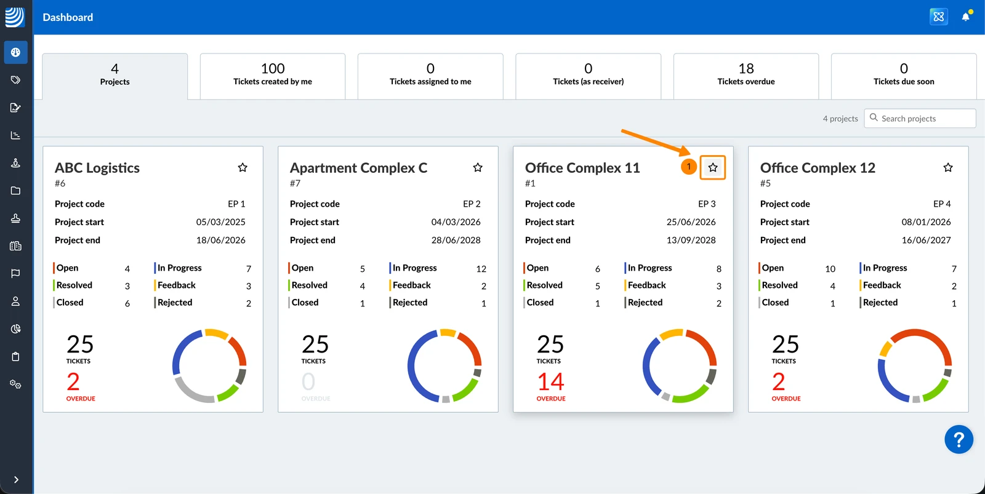985x494 pixels.
Task: Click the notification bell icon
Action: coord(966,17)
